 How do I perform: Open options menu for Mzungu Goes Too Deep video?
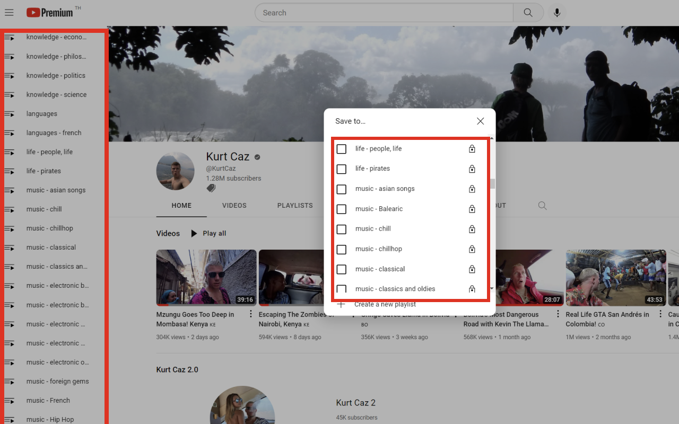tap(251, 314)
